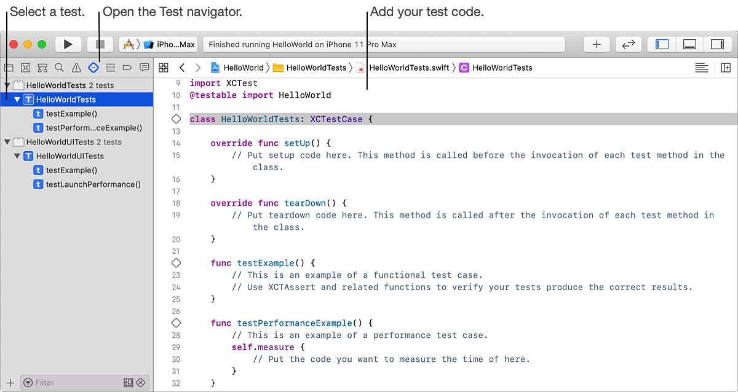This screenshot has height=392, width=738.
Task: Select the HelloWorldUITests 2 tests bundle row
Action: coord(76,142)
